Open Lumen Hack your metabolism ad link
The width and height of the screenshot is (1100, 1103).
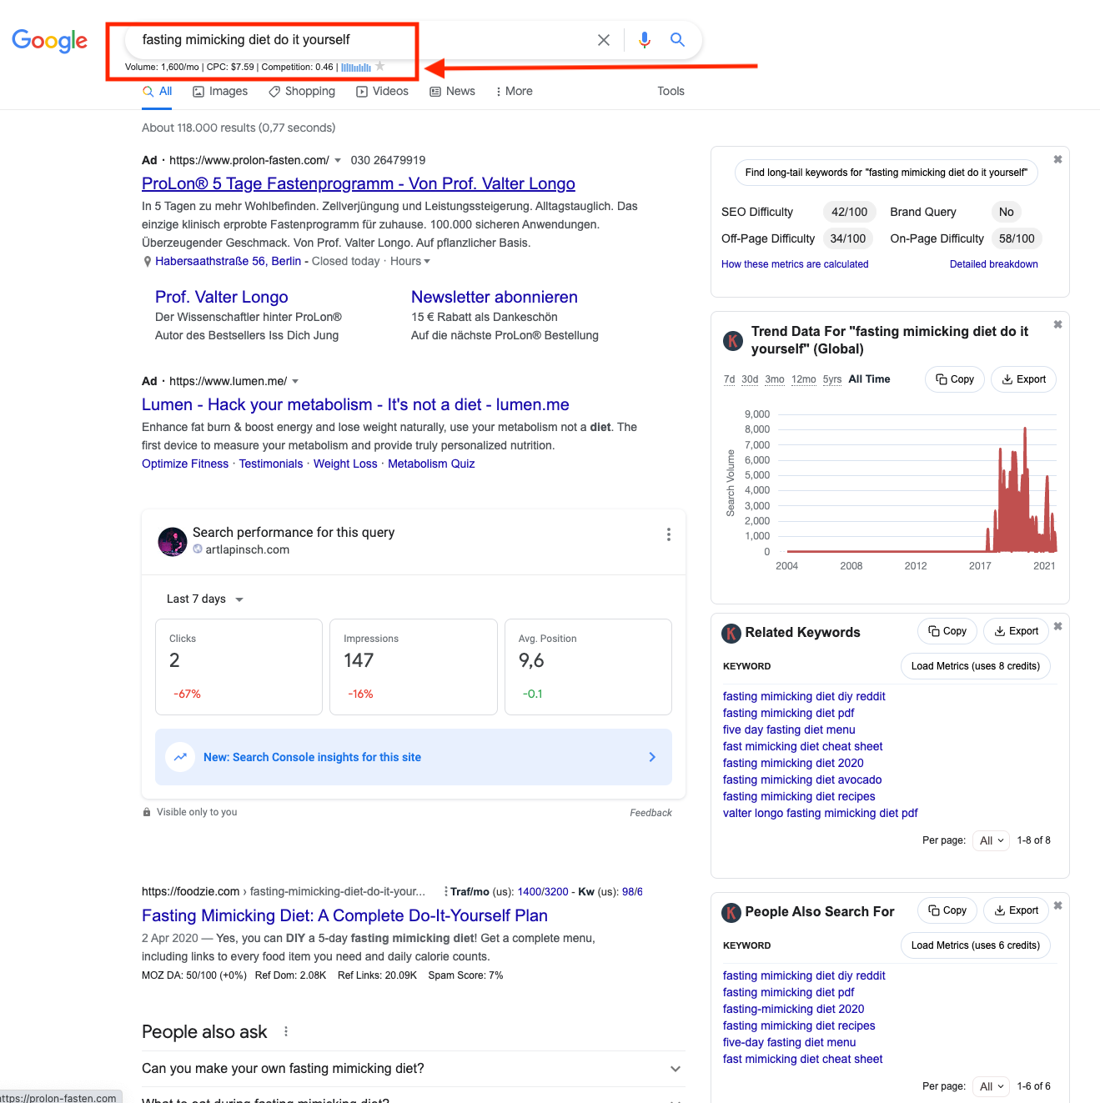[355, 405]
